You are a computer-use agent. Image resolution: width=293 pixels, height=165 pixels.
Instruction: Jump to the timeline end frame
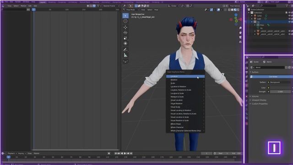(x=131, y=153)
